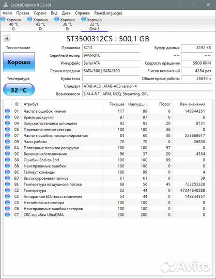Click status icon for attribute C2 Температура

click(x=7, y=190)
